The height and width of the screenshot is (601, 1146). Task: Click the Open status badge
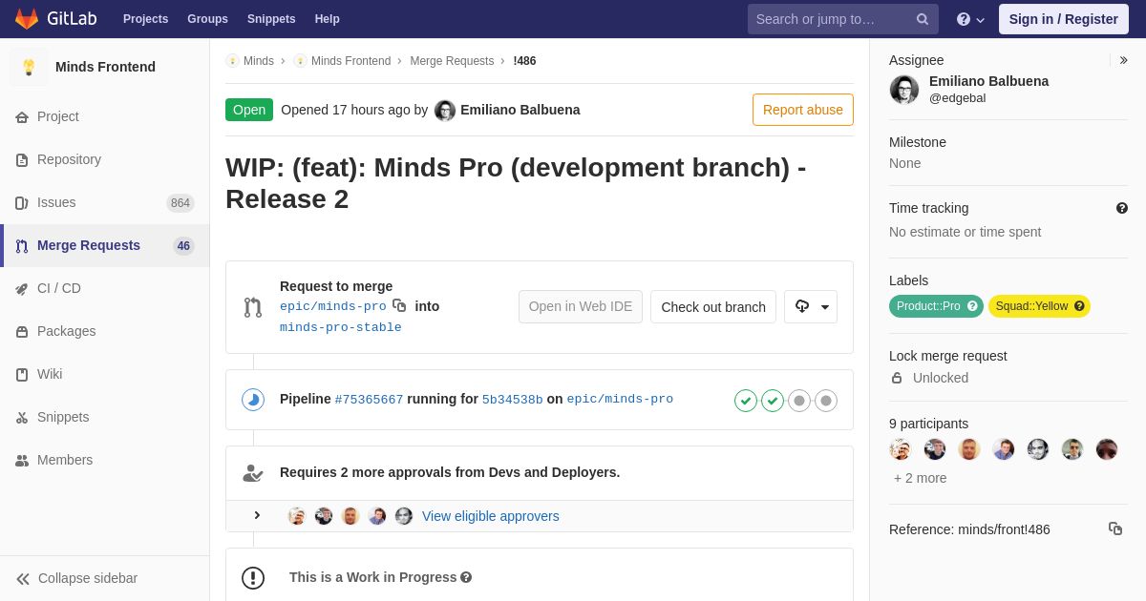[x=249, y=110]
